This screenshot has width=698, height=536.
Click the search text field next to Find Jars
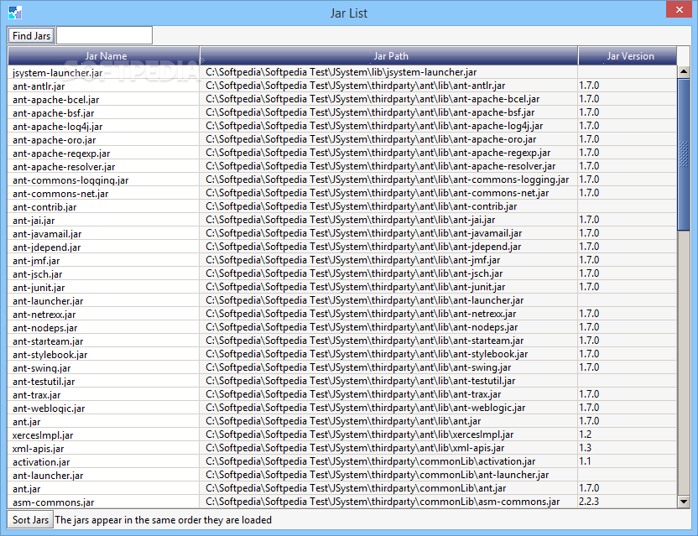point(104,35)
